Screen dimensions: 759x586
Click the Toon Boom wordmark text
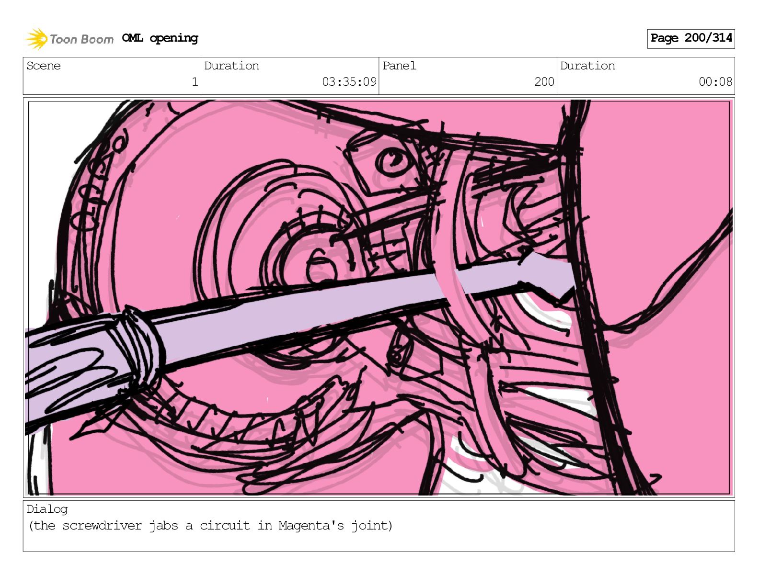pos(82,39)
